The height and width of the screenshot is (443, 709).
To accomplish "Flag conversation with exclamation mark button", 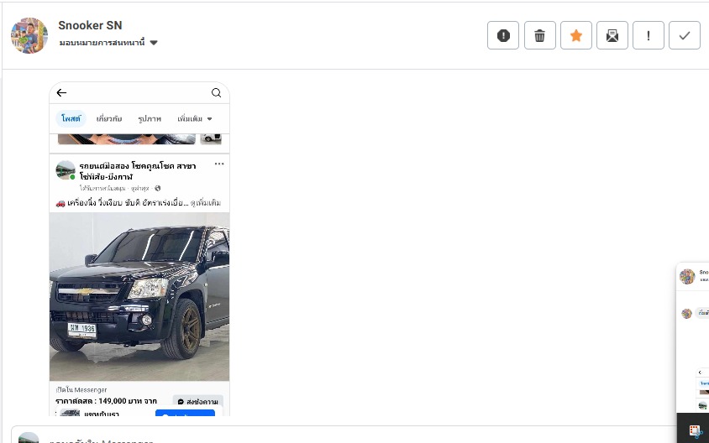I will coord(649,35).
